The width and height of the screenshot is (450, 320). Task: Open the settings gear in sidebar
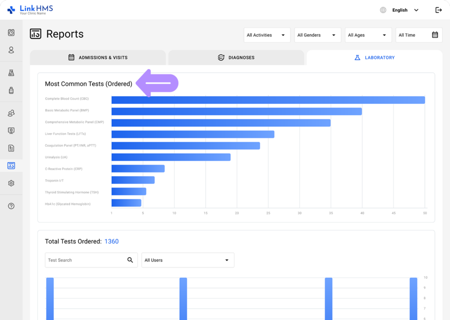(x=11, y=183)
